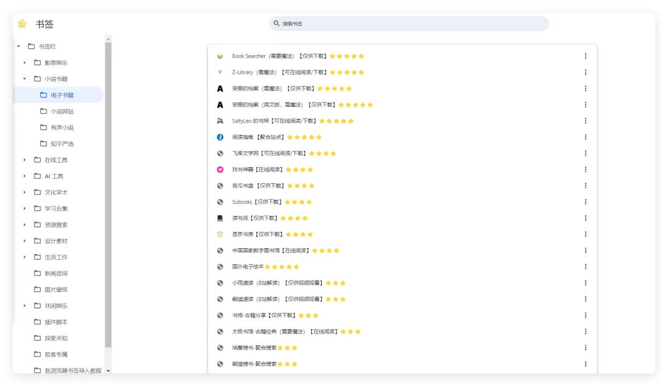Select the 飞库文学网 bookmark row
Image resolution: width=668 pixels, height=386 pixels.
tap(402, 153)
